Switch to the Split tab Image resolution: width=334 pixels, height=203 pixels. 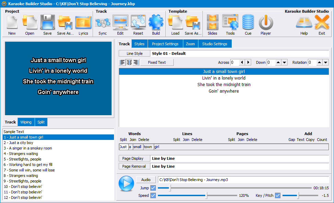click(x=41, y=122)
